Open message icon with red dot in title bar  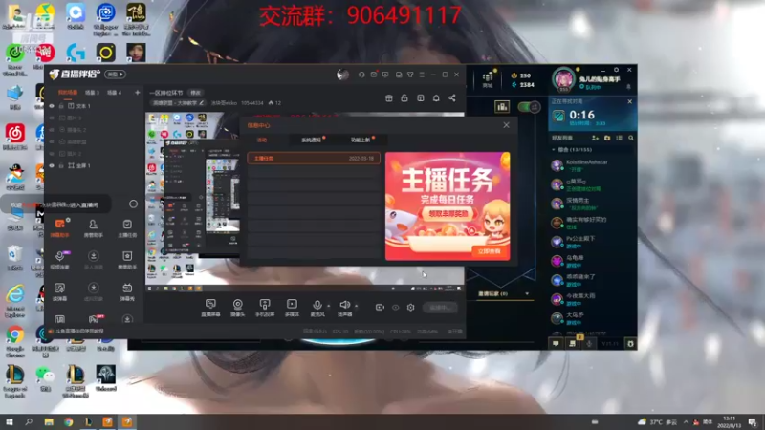pos(374,75)
